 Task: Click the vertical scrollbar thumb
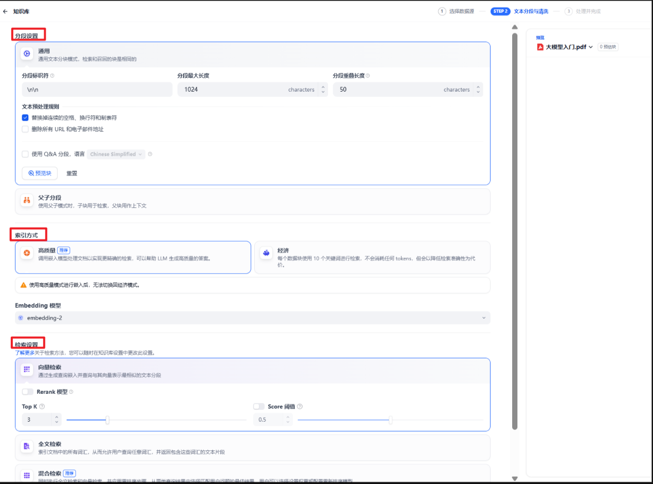click(x=515, y=231)
